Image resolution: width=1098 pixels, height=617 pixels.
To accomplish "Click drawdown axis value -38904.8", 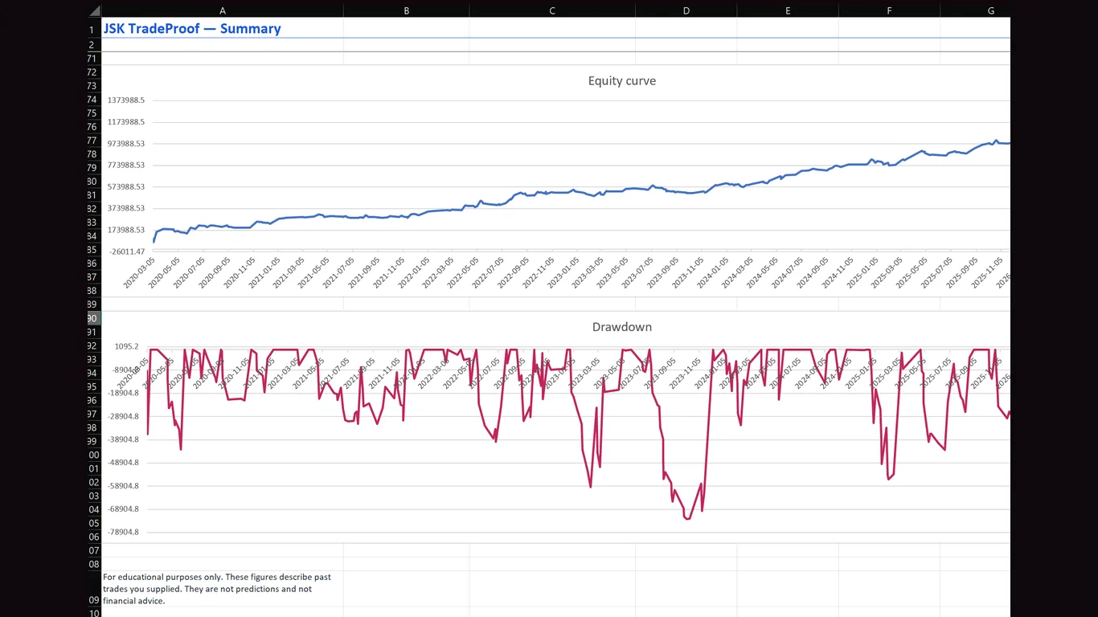I will (x=124, y=439).
